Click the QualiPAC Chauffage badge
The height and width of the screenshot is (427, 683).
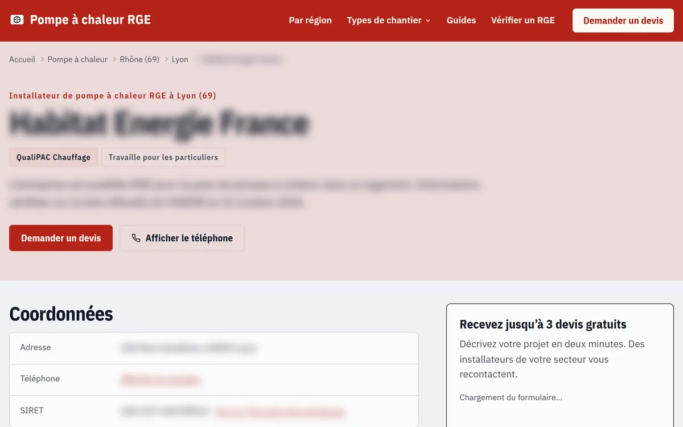[54, 157]
